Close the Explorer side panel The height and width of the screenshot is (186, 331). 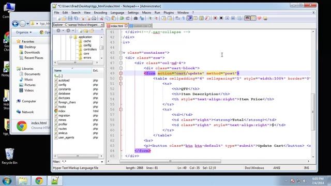(102, 25)
